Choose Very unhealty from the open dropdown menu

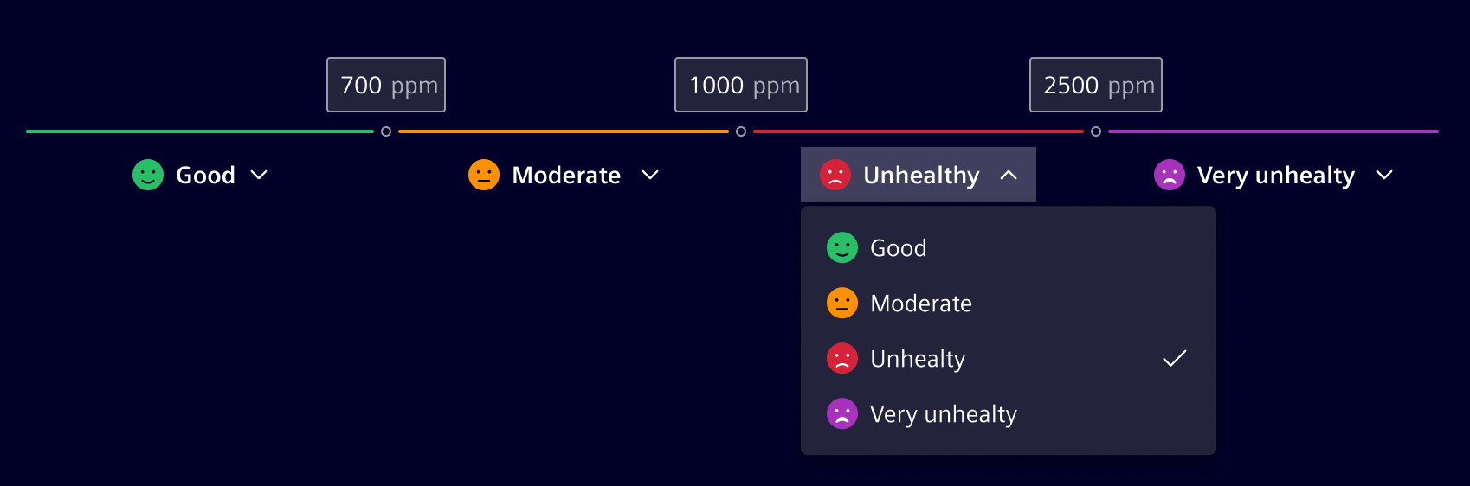tap(944, 414)
